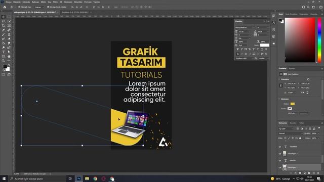
Task: Click the stroke swatch in Görünüm section
Action: point(290,109)
